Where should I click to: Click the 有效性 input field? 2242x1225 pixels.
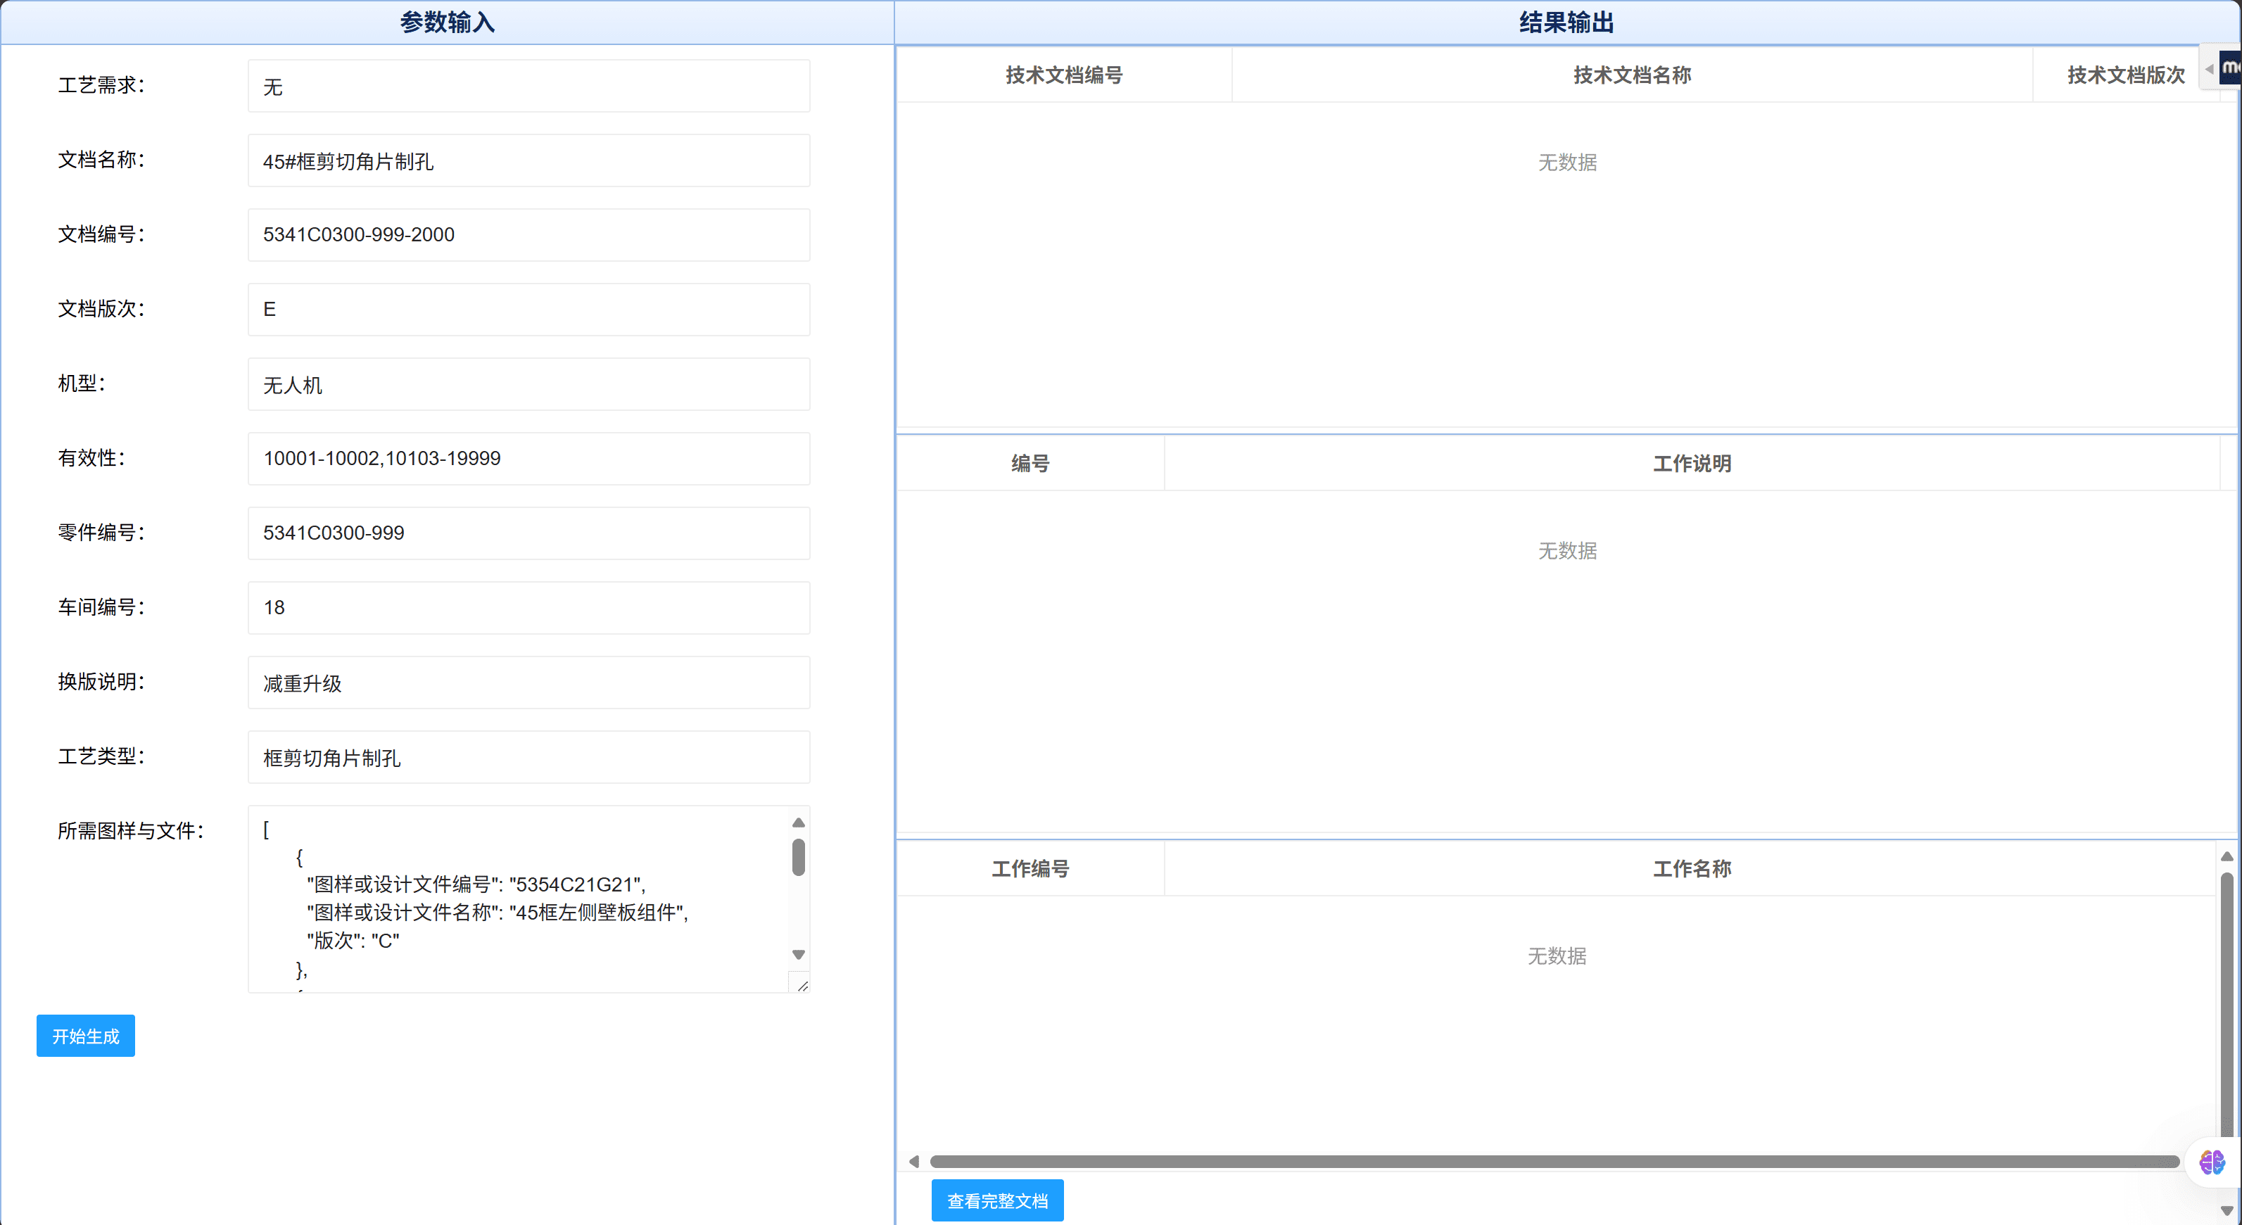point(528,459)
